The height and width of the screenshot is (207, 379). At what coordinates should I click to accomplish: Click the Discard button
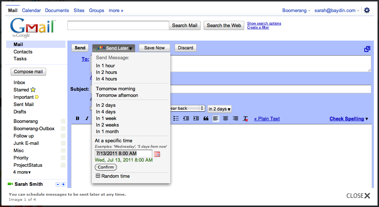coord(186,48)
